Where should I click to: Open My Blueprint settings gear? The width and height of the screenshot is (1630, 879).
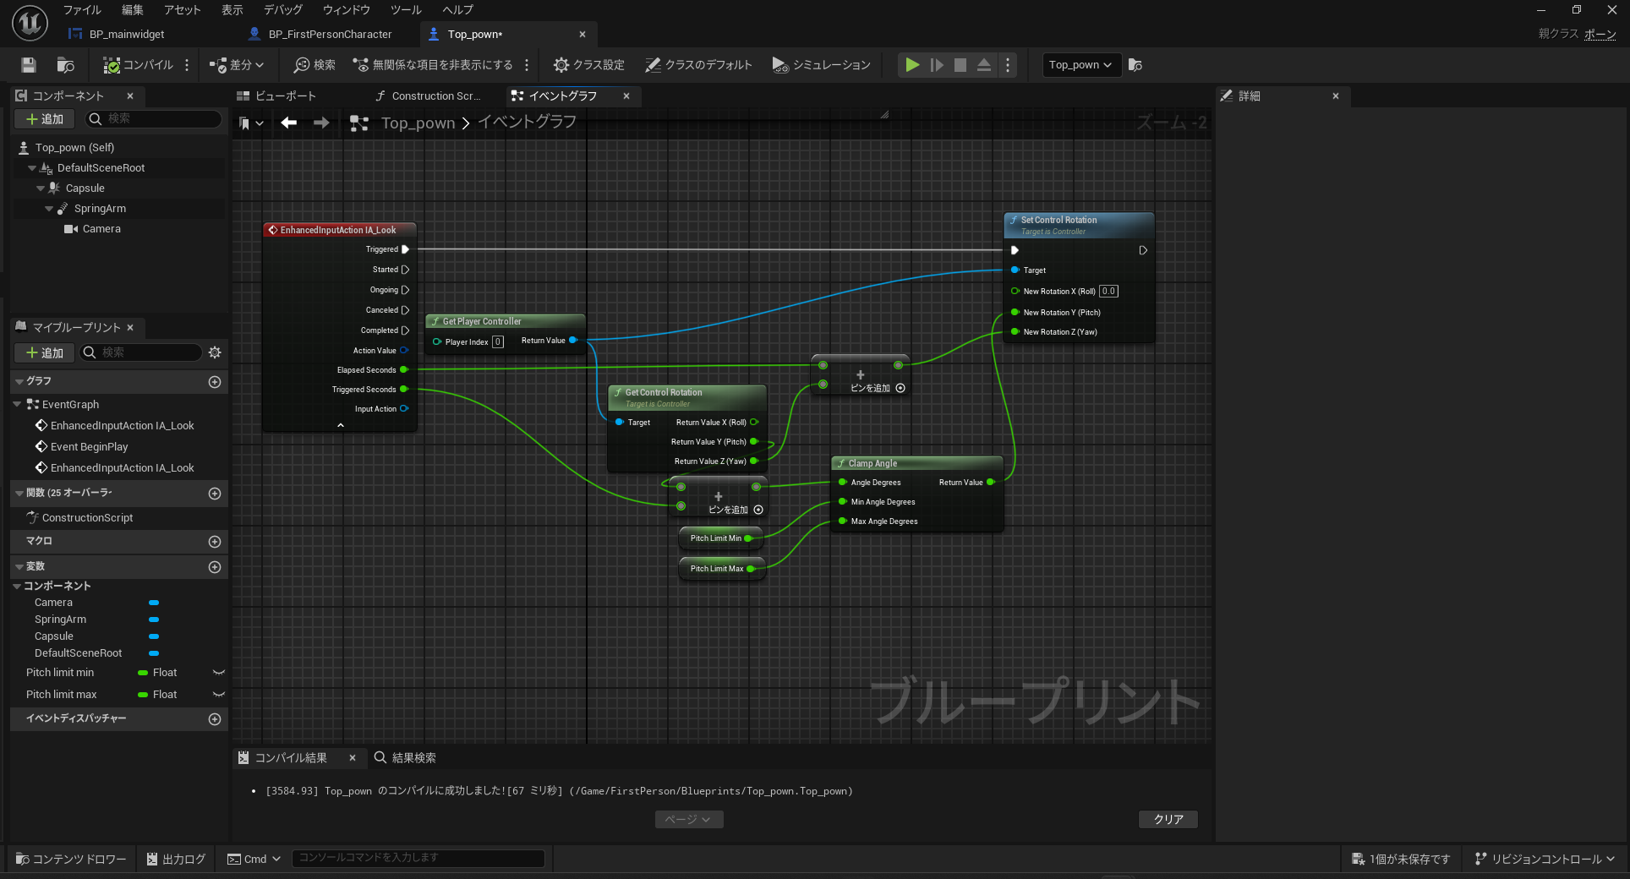pos(215,352)
